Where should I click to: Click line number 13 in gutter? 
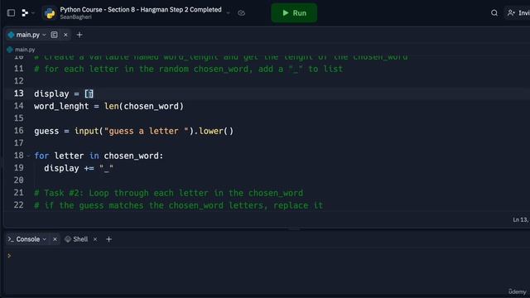19,94
